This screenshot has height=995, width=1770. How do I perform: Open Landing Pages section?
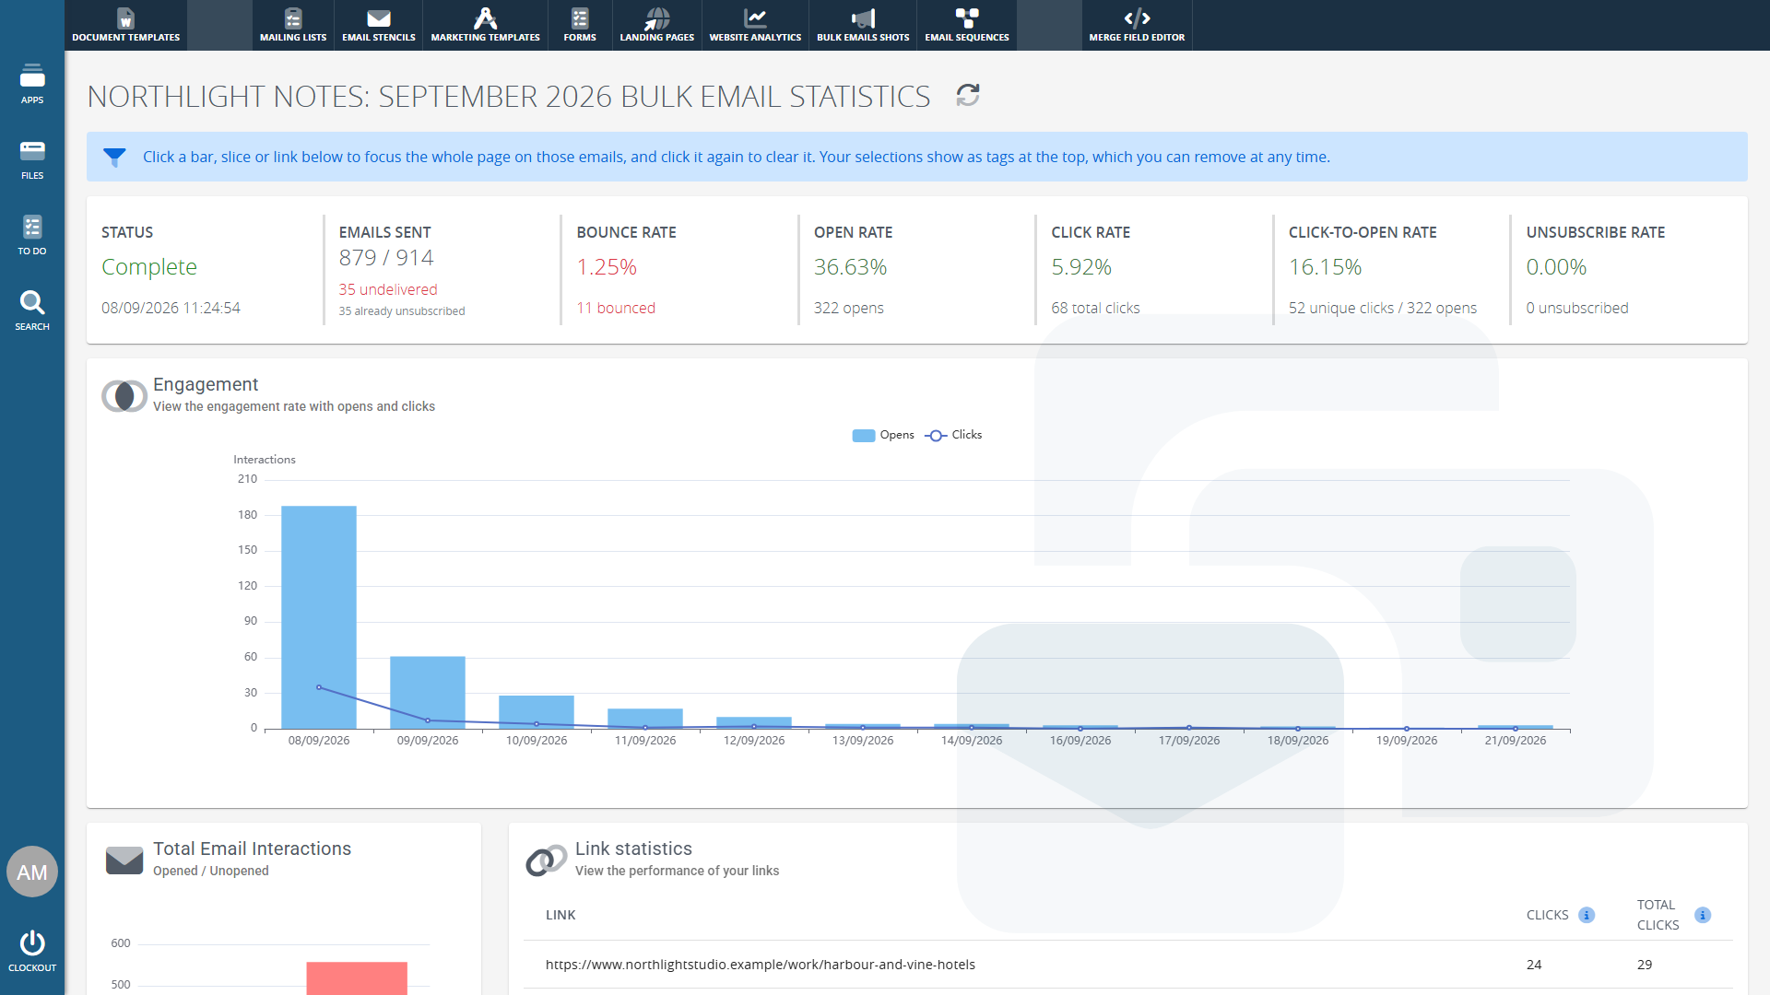coord(656,25)
